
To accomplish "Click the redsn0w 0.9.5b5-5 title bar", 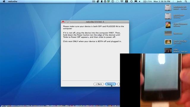I will pos(95,22).
